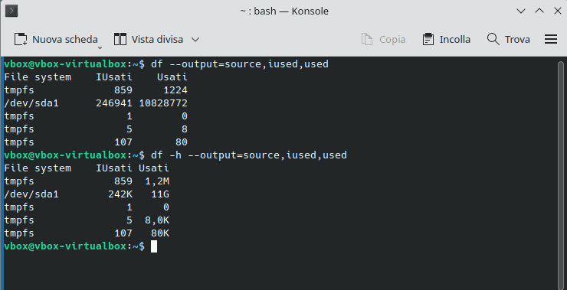
Task: Click /dev/sda1 in the 10828772 row
Action: coord(31,103)
